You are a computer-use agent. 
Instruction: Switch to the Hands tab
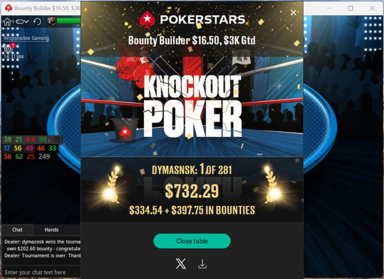click(52, 230)
